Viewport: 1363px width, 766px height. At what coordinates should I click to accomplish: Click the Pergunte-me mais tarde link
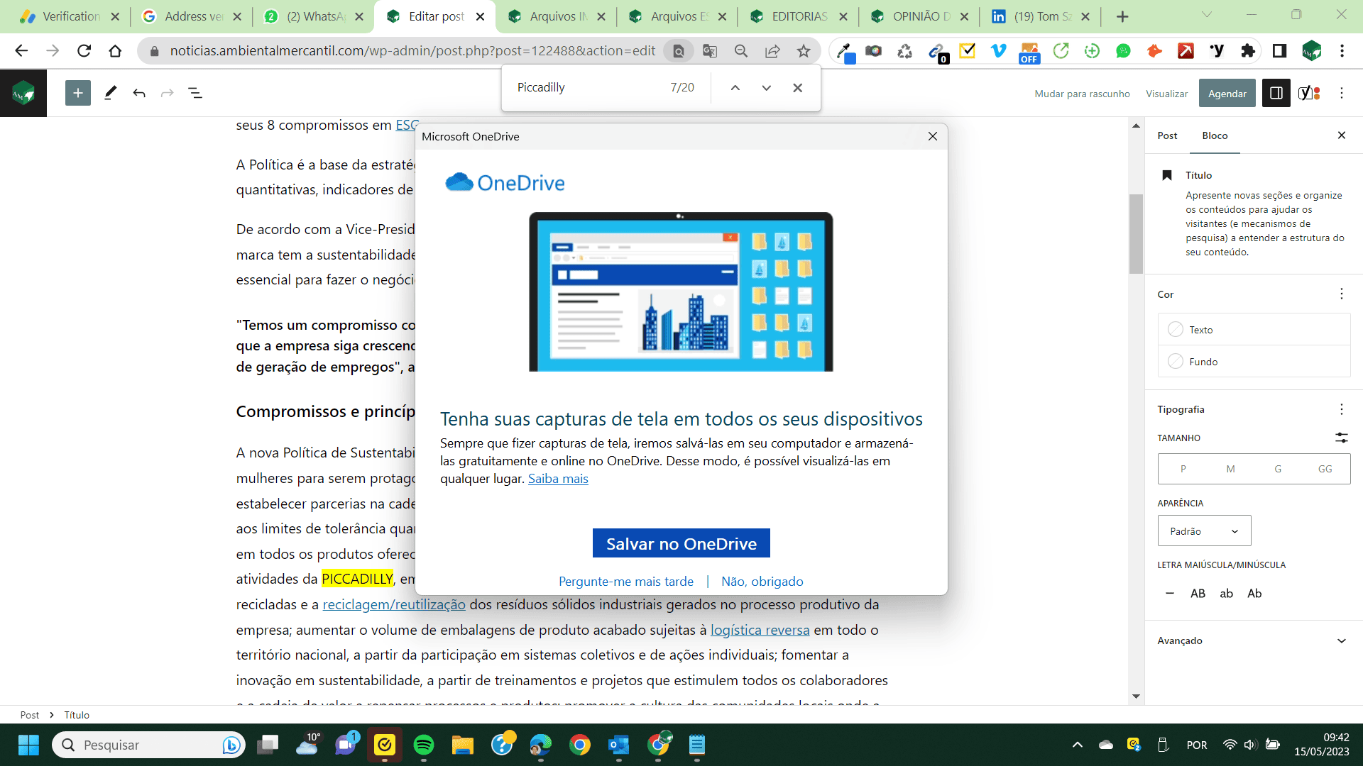tap(625, 582)
